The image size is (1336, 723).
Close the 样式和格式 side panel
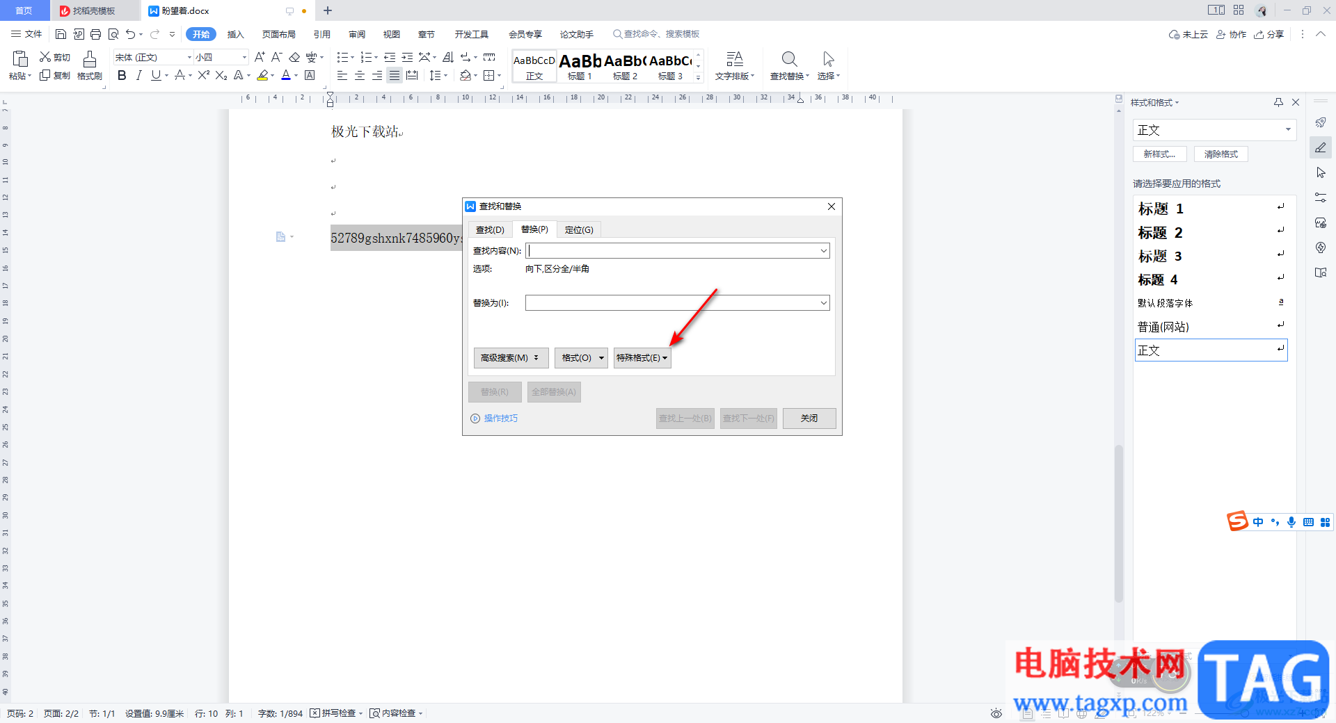coord(1296,102)
